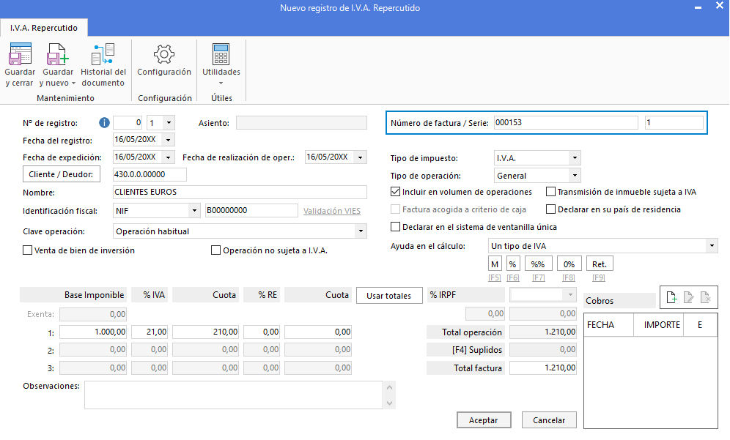Close the Nuevo registro window
Viewport: 730px width, 440px height.
pyautogui.click(x=719, y=6)
